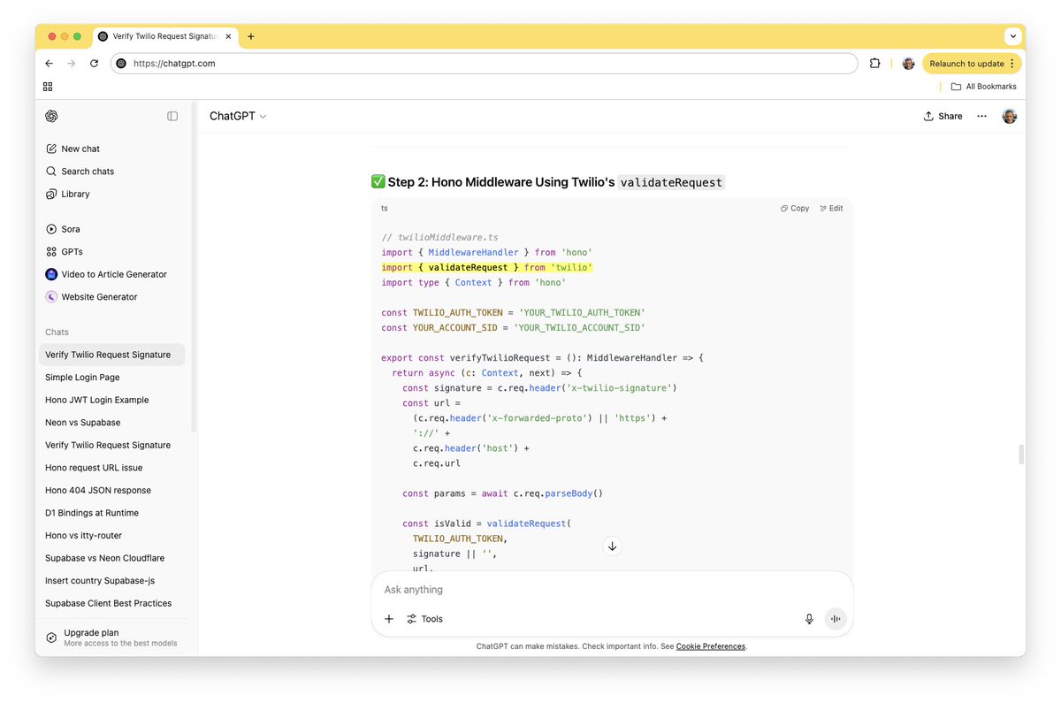Start dictation with microphone icon
Viewport: 1061px width, 703px height.
(x=809, y=619)
